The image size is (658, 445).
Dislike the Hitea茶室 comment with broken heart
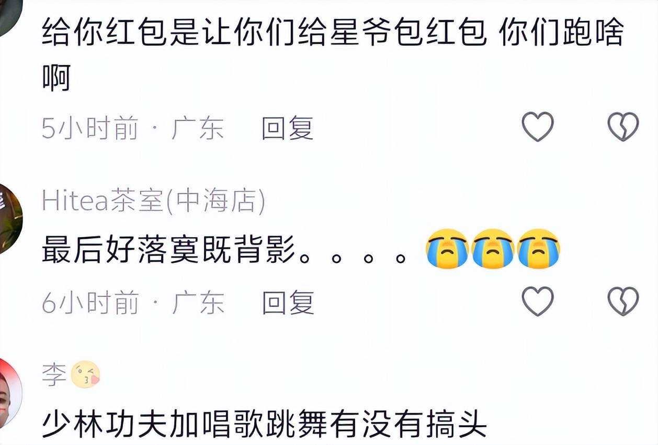623,302
